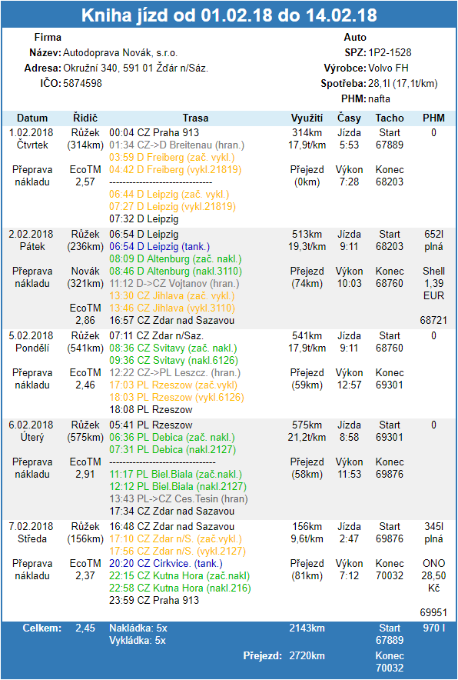Select the 18:03 PL Rzeszow (vykl.6126) entry
The height and width of the screenshot is (680, 458).
point(176,397)
